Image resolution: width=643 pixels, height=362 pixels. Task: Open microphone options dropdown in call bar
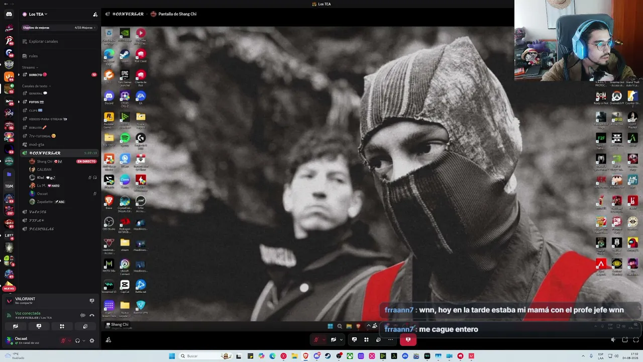[x=323, y=339]
